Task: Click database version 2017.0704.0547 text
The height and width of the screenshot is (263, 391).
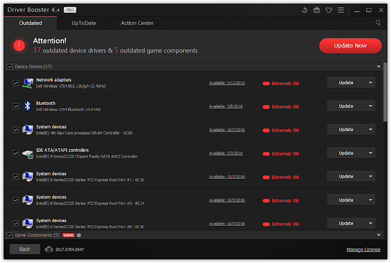Action: [x=70, y=250]
